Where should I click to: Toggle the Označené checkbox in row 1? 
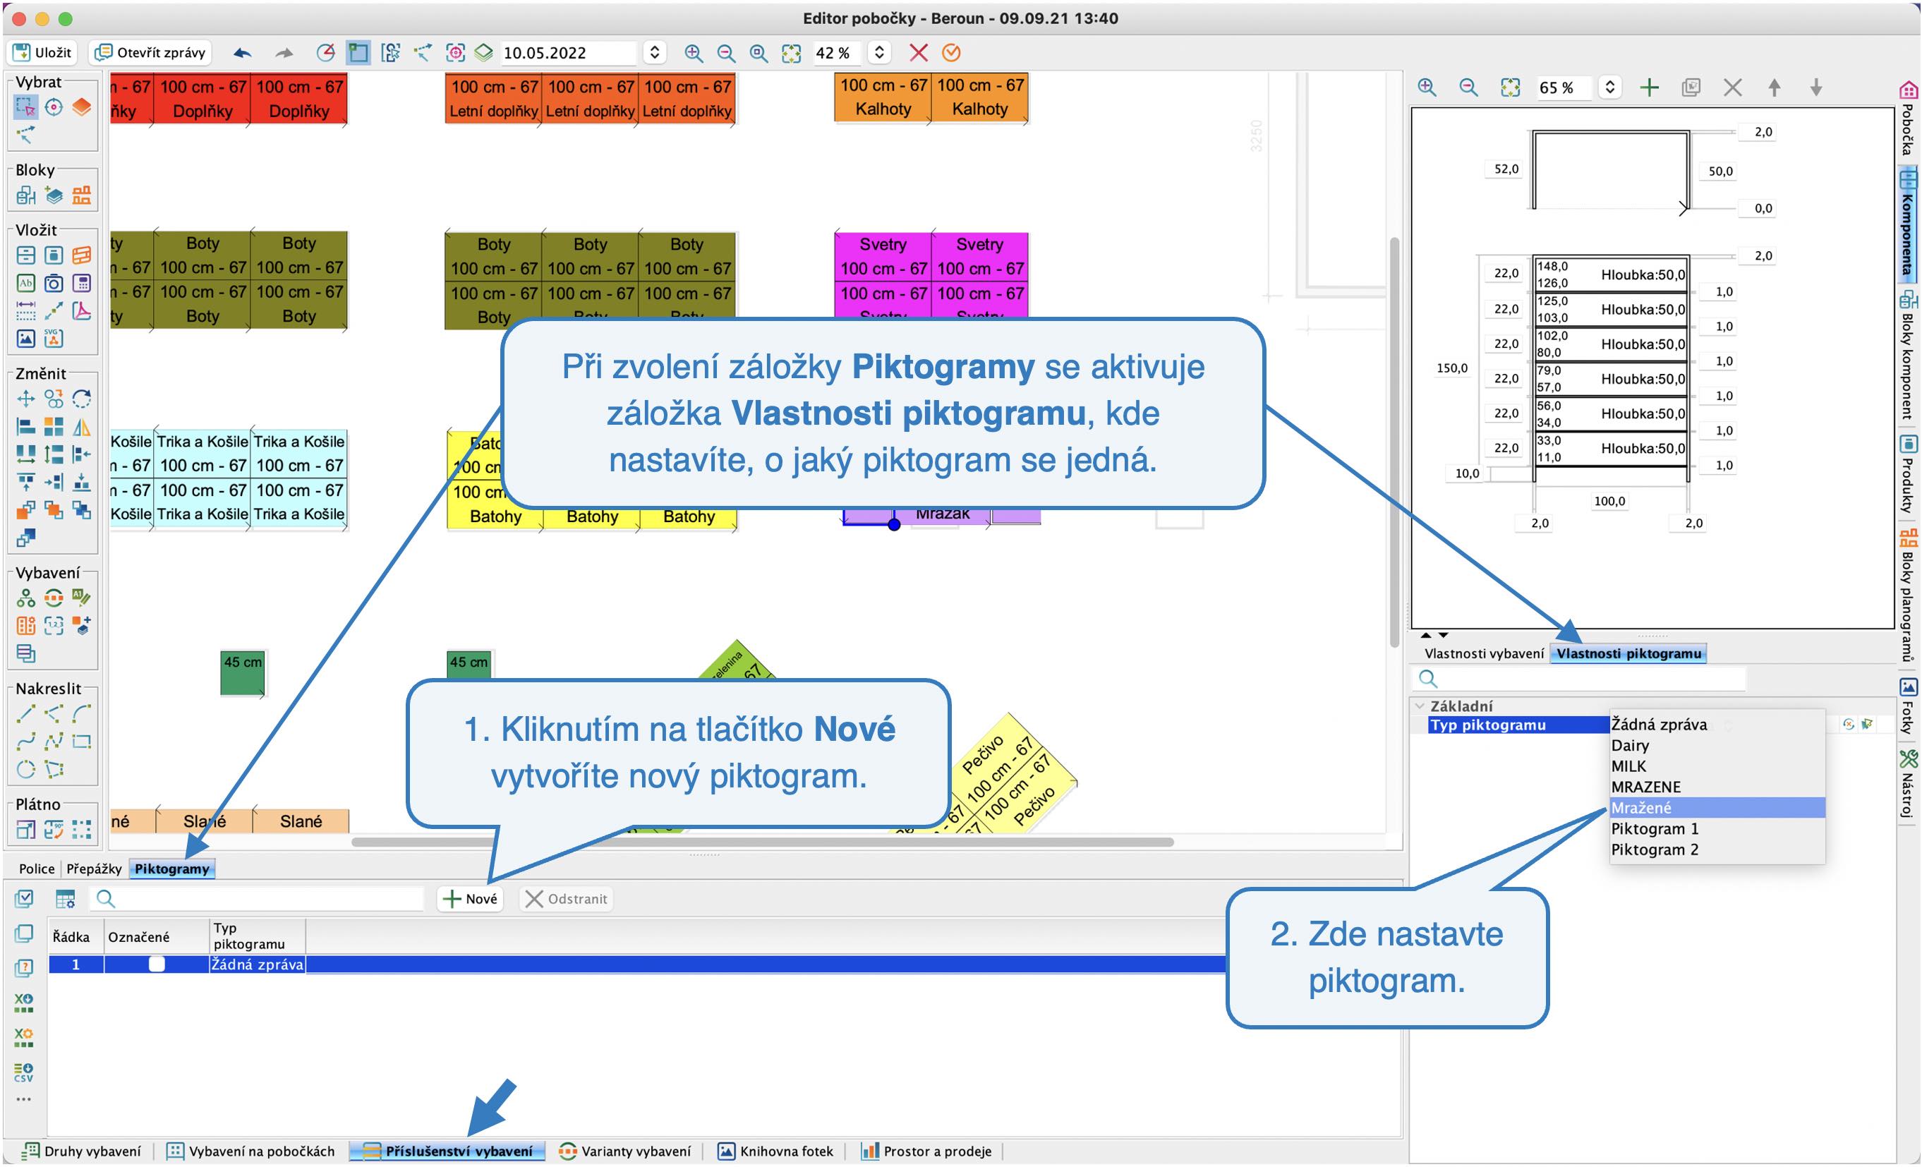point(157,965)
